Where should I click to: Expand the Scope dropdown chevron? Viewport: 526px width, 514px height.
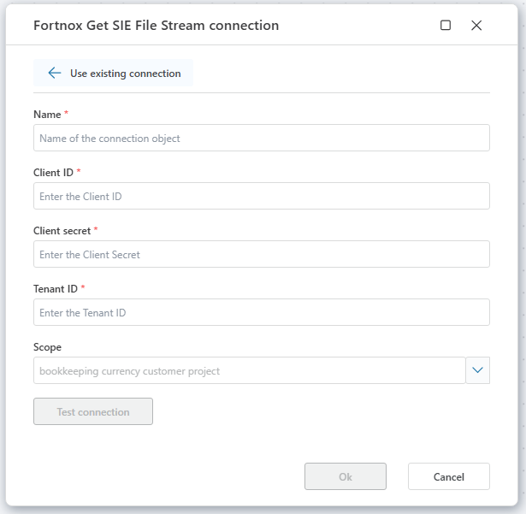coord(478,370)
